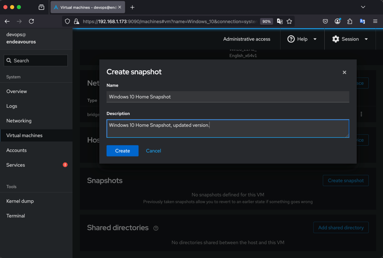Screen dimensions: 383x258
Task: Open the Logs page
Action: [x=36, y=106]
